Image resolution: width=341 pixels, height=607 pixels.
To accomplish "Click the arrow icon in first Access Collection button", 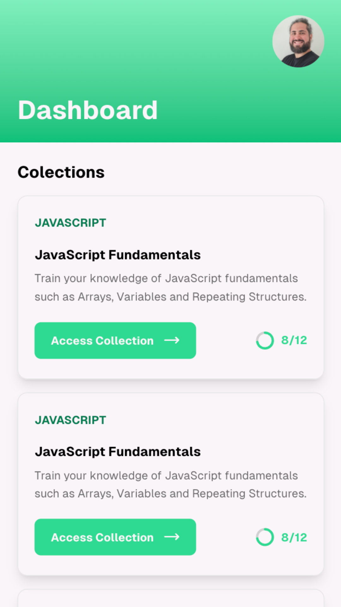I will 172,340.
